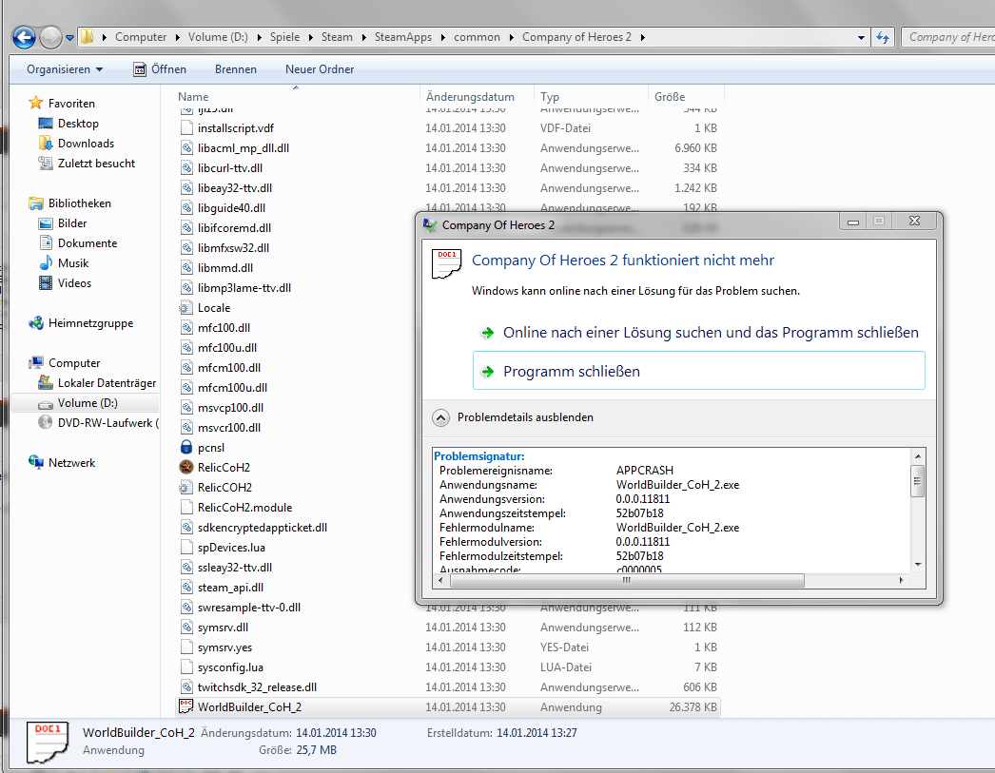Select the libacml_mp_dll.dll file

[243, 147]
